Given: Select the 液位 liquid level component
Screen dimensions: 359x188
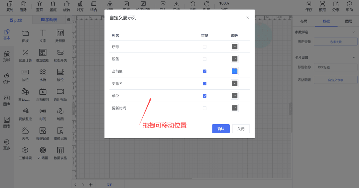Looking at the screenshot, I should point(60,75).
